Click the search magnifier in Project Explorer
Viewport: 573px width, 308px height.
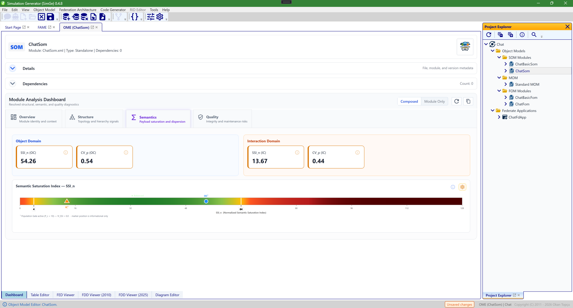pyautogui.click(x=534, y=35)
